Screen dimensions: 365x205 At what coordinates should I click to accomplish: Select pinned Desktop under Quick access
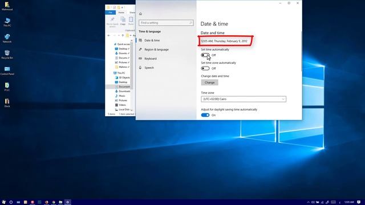click(122, 49)
